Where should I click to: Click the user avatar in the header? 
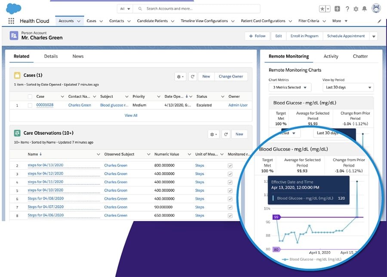click(377, 8)
